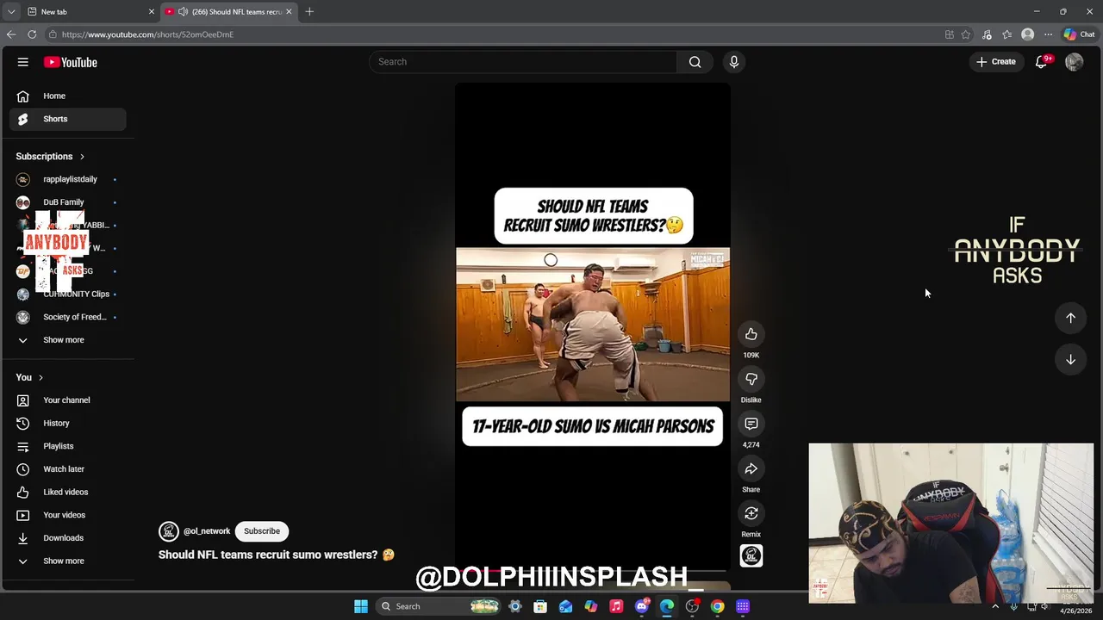1103x620 pixels.
Task: Open the YouTube hamburger guide menu
Action: point(23,62)
